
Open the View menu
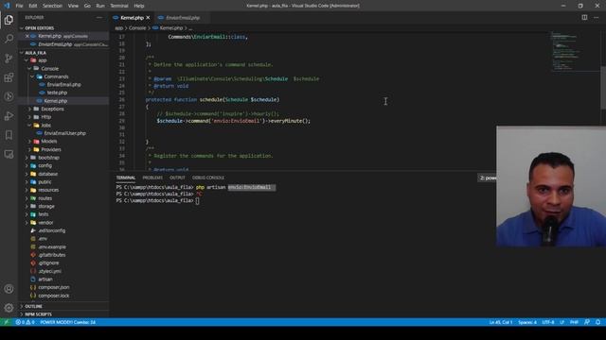click(x=73, y=6)
